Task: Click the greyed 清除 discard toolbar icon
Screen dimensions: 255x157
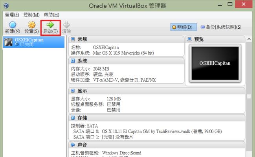Action: coord(66,25)
